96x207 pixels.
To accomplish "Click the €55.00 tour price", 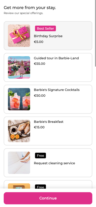I will pos(40,64).
